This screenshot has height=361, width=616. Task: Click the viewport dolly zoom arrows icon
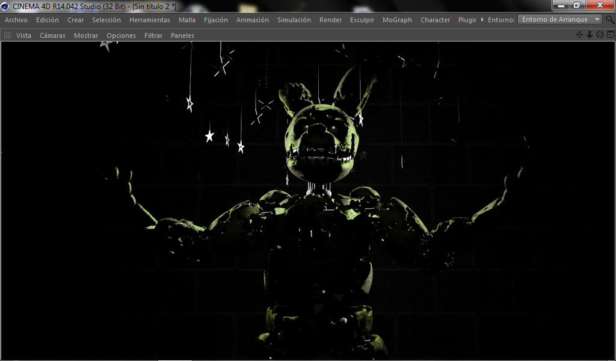click(x=590, y=35)
